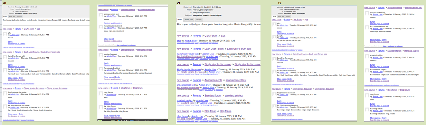Open 'Re: Each User Forum subj' in s9 digest
This screenshot has height=125, width=426.
190,56
